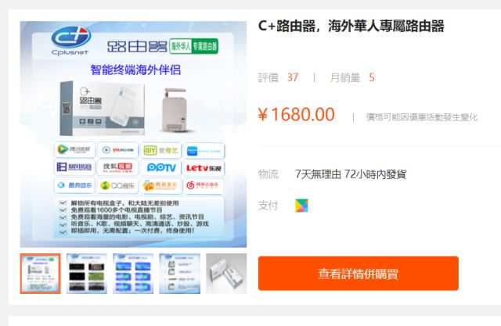The image size is (501, 326).
Task: Click the 7天無理由 72小時內發貨 shipping text
Action: [351, 174]
